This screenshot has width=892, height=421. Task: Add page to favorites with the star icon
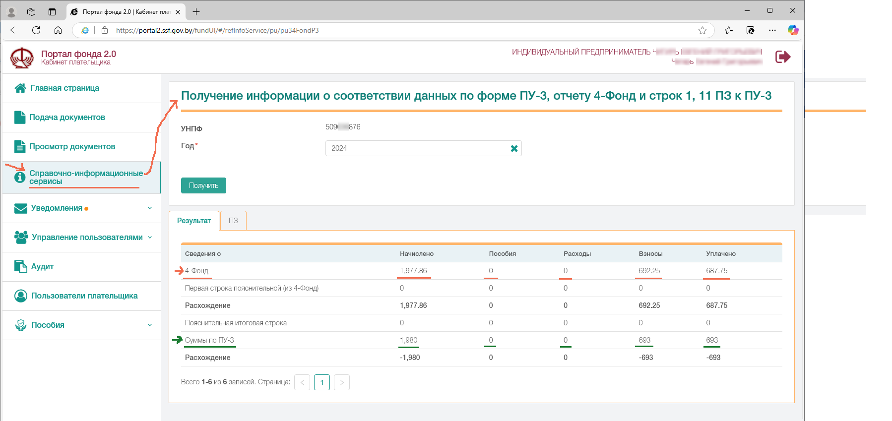pos(702,30)
